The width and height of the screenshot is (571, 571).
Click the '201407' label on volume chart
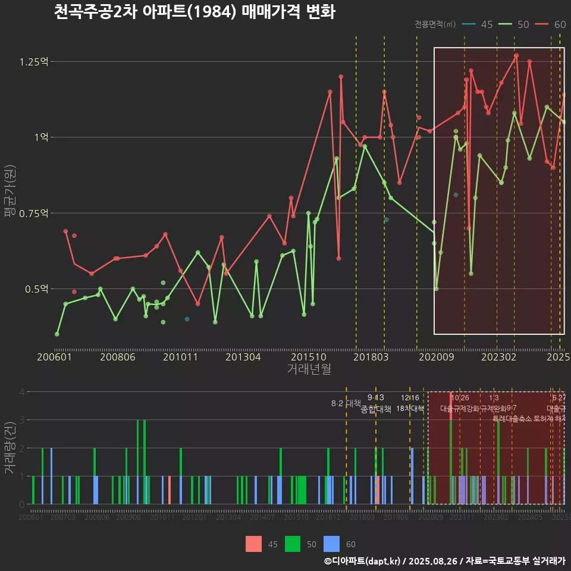[x=262, y=517]
